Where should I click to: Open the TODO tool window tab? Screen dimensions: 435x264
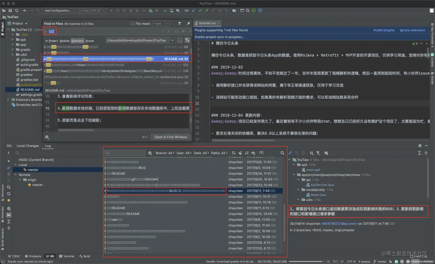pos(14,256)
